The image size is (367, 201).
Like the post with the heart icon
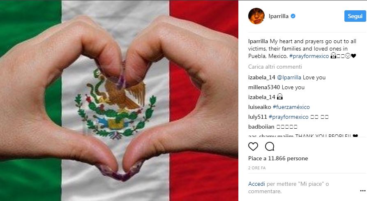253,146
